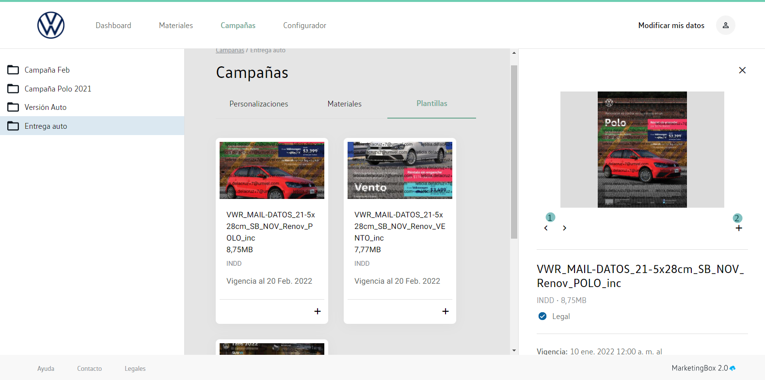Click 7,77MB size on the Vento card
Viewport: 765px width, 380px height.
click(x=367, y=250)
